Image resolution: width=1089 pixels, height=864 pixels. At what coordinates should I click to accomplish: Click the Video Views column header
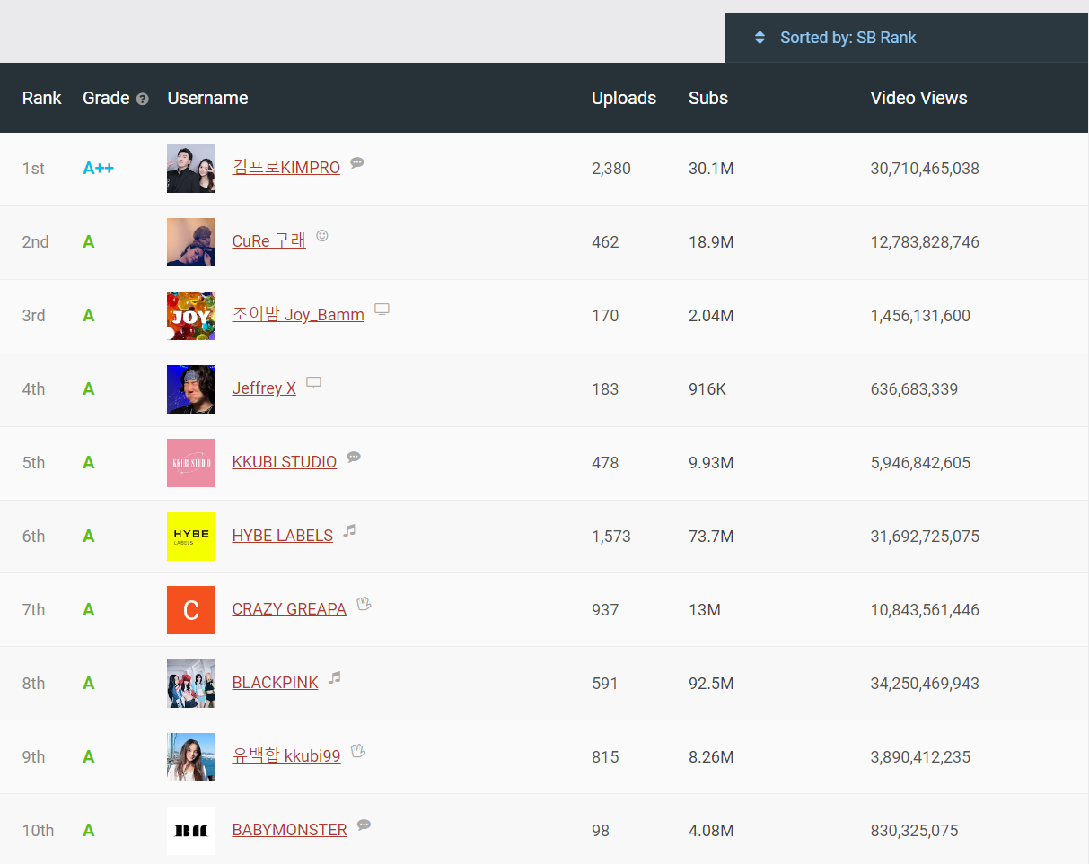919,99
